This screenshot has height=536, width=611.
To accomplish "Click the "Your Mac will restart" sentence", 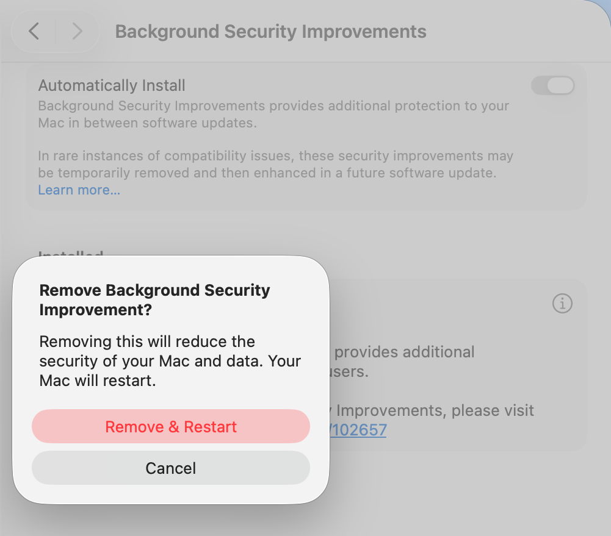I will [x=98, y=381].
